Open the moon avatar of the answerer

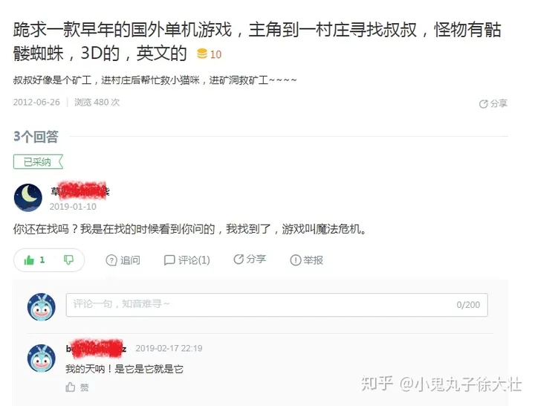click(28, 198)
